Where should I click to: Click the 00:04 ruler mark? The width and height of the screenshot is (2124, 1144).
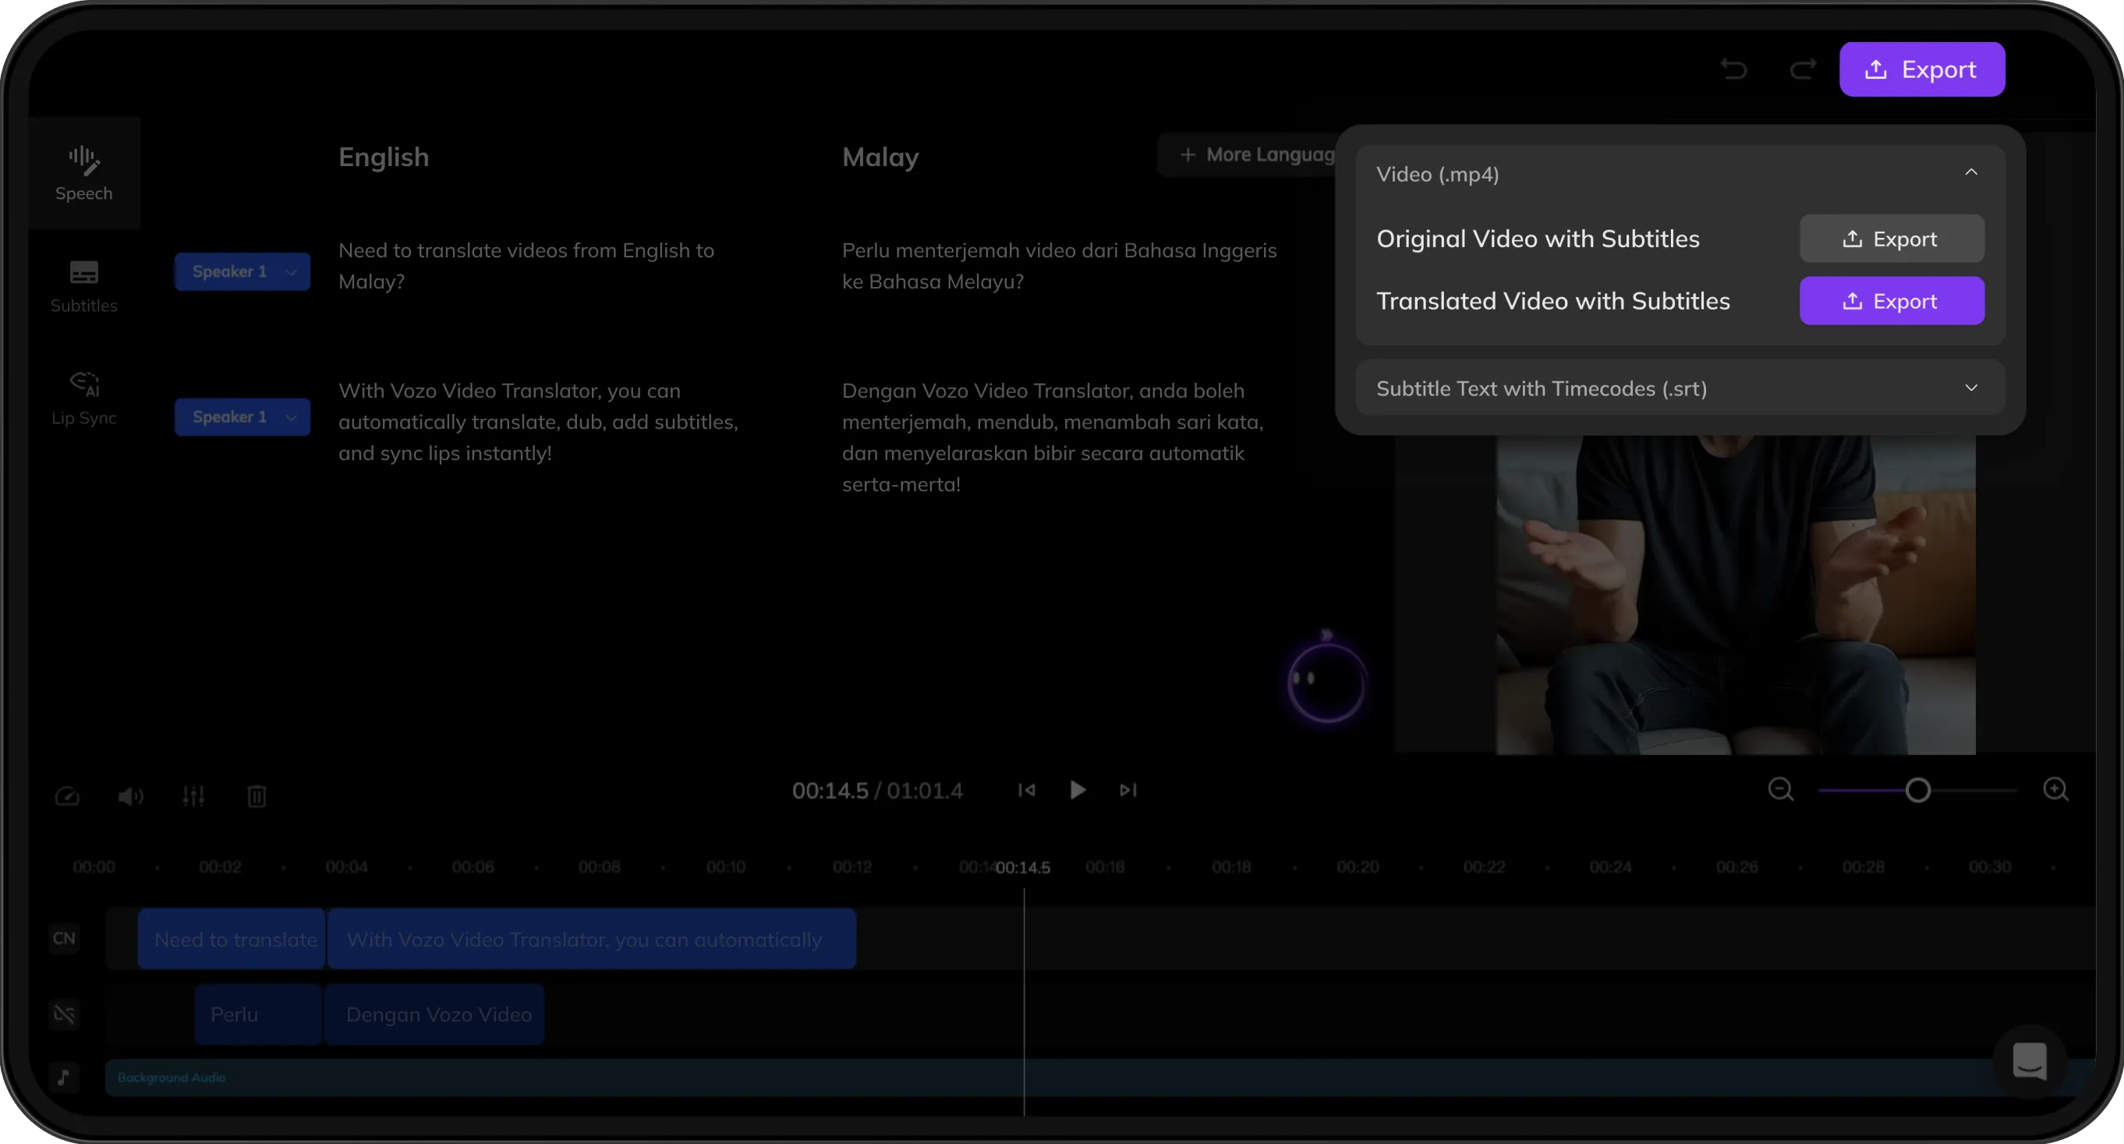click(x=346, y=867)
